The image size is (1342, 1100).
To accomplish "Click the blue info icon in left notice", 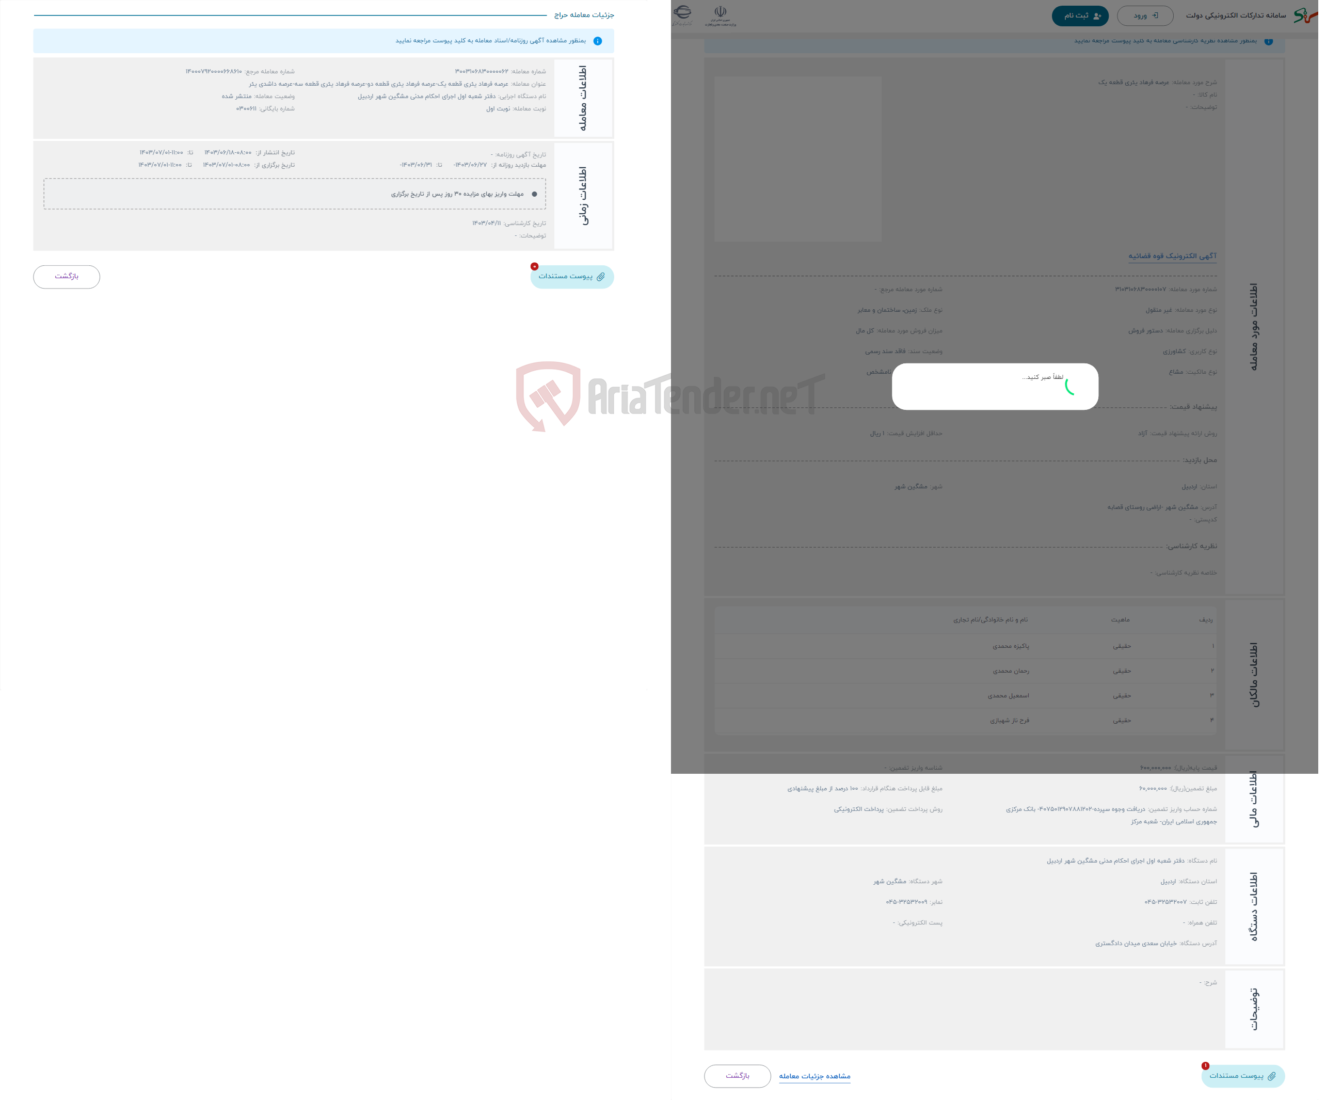I will [x=598, y=41].
